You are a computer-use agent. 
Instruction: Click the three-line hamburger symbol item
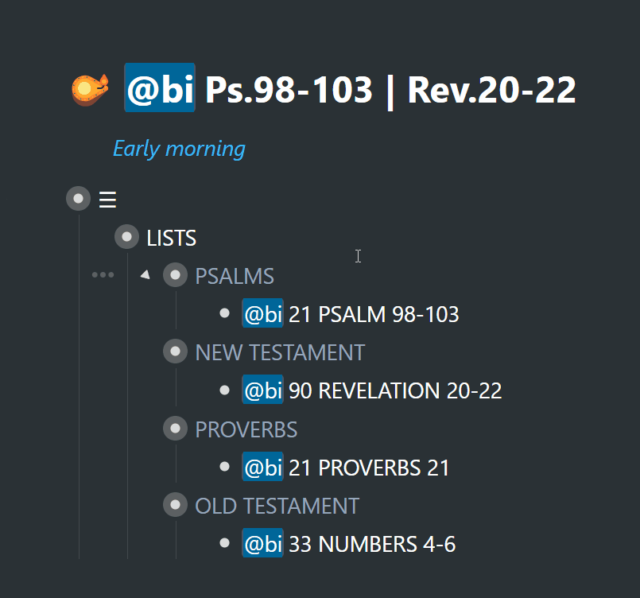[108, 200]
